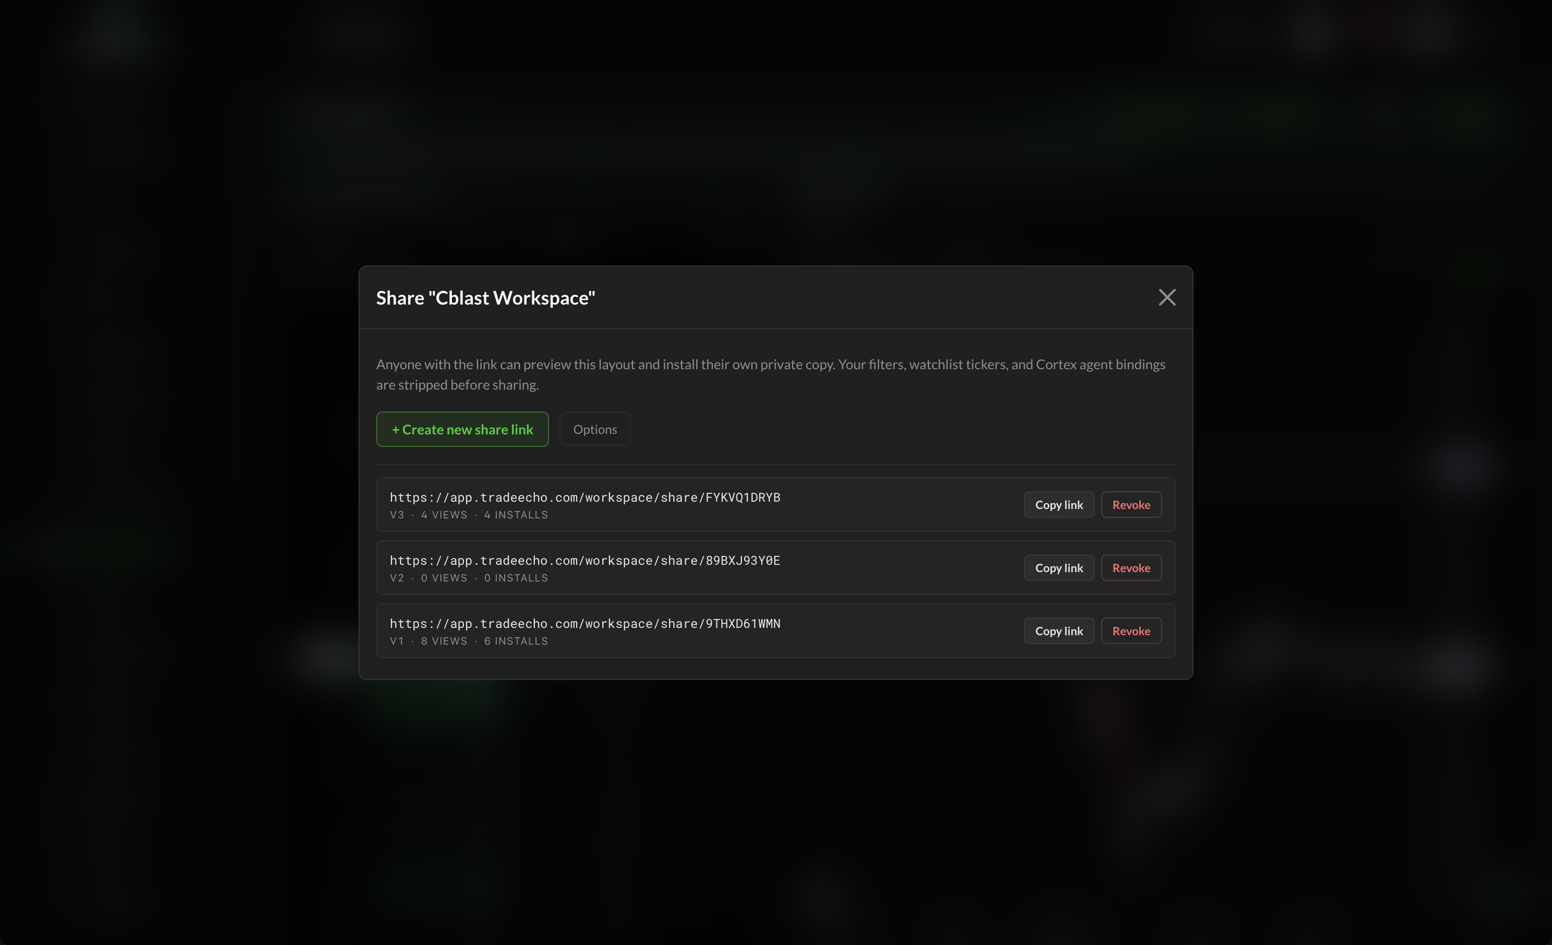
Task: Copy link for the FYKVQ1DRYB share
Action: point(1059,504)
